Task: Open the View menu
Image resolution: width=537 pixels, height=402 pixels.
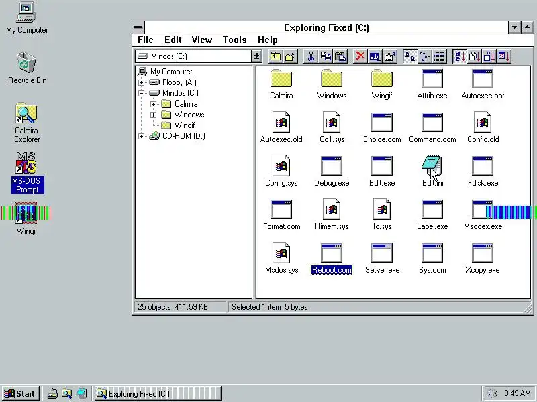Action: (x=202, y=40)
